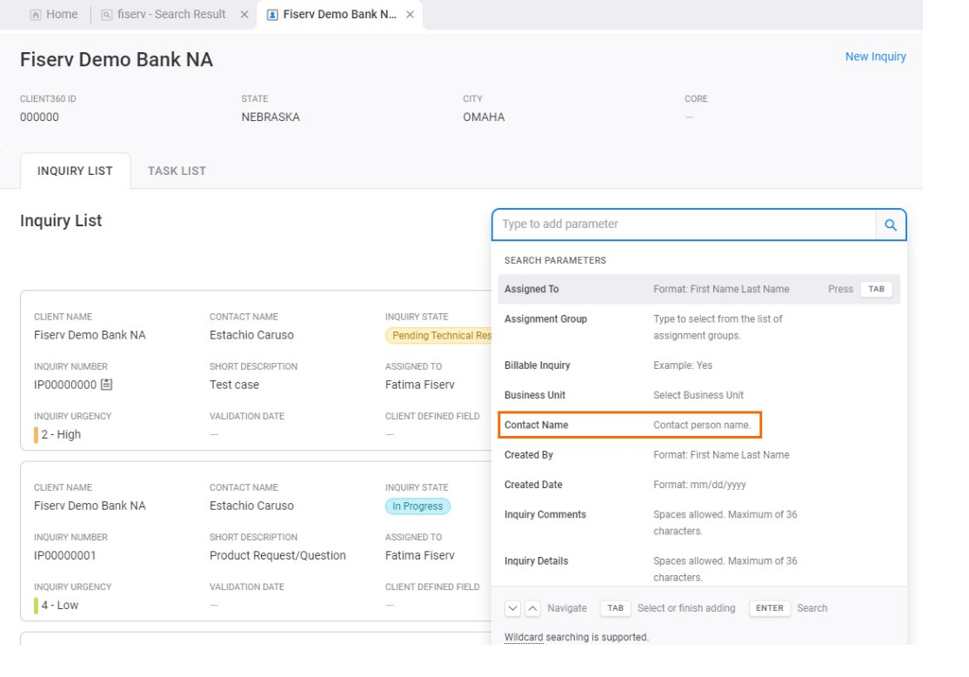Click the New Inquiry link

(875, 57)
